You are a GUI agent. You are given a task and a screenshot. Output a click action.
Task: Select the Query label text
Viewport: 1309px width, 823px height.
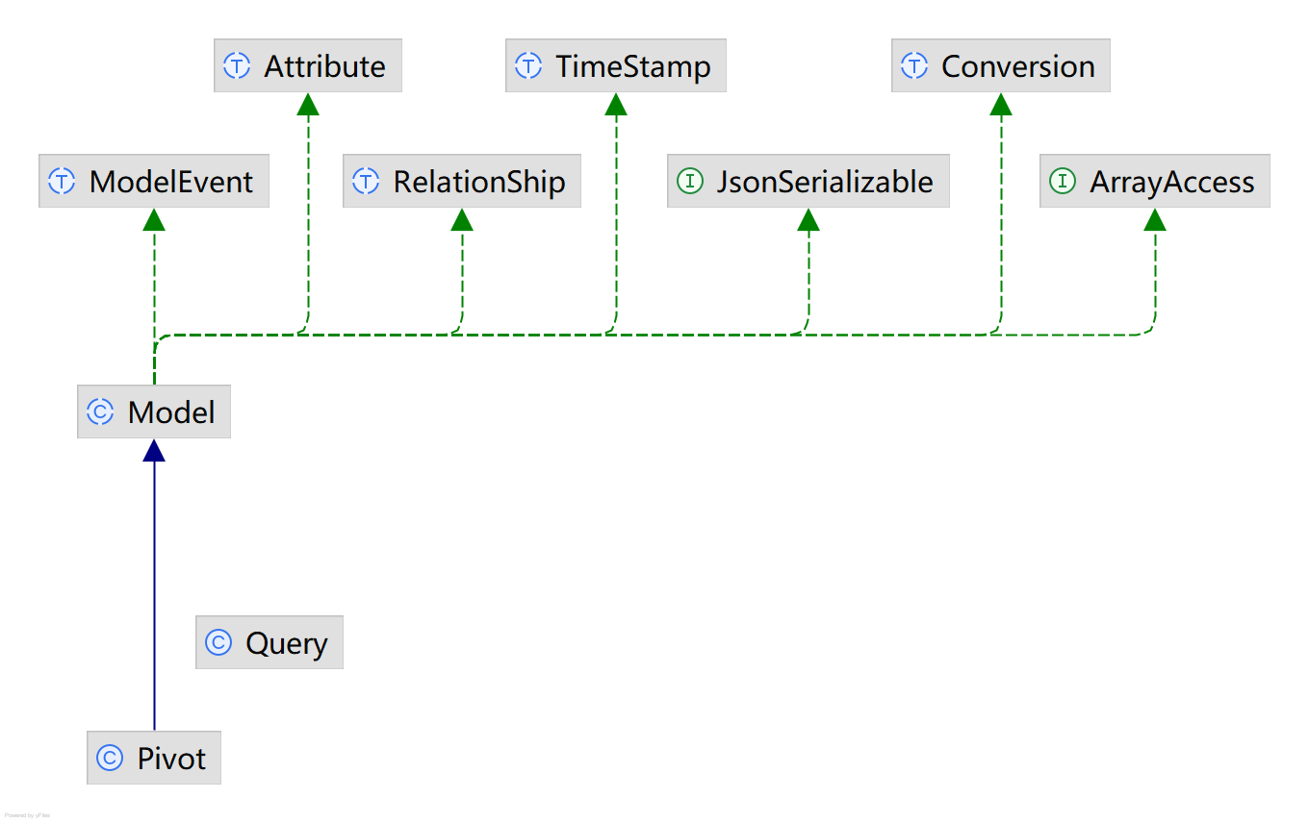(287, 643)
